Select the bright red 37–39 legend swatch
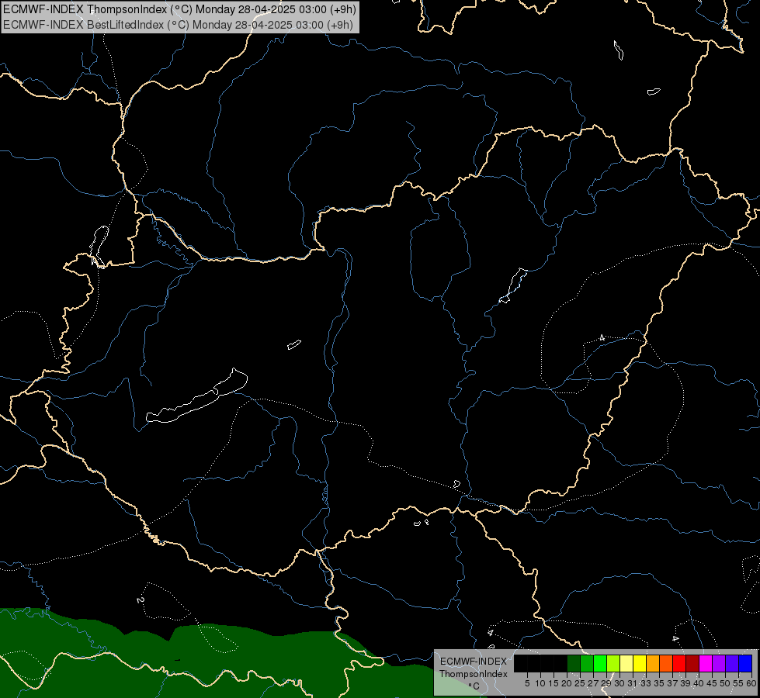 click(x=679, y=663)
